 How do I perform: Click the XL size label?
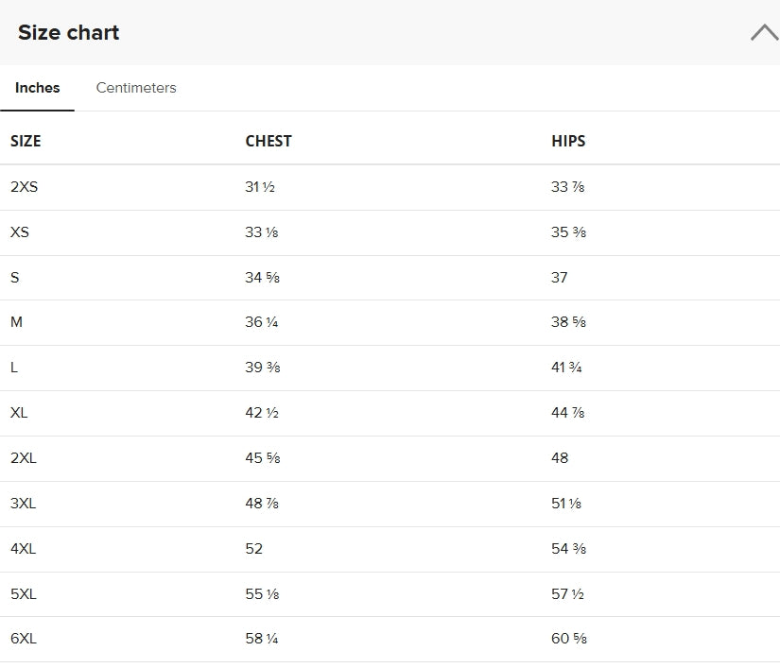[19, 413]
